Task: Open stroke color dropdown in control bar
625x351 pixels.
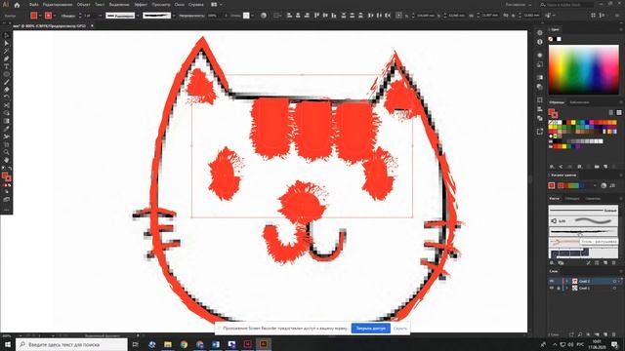Action: [x=55, y=16]
